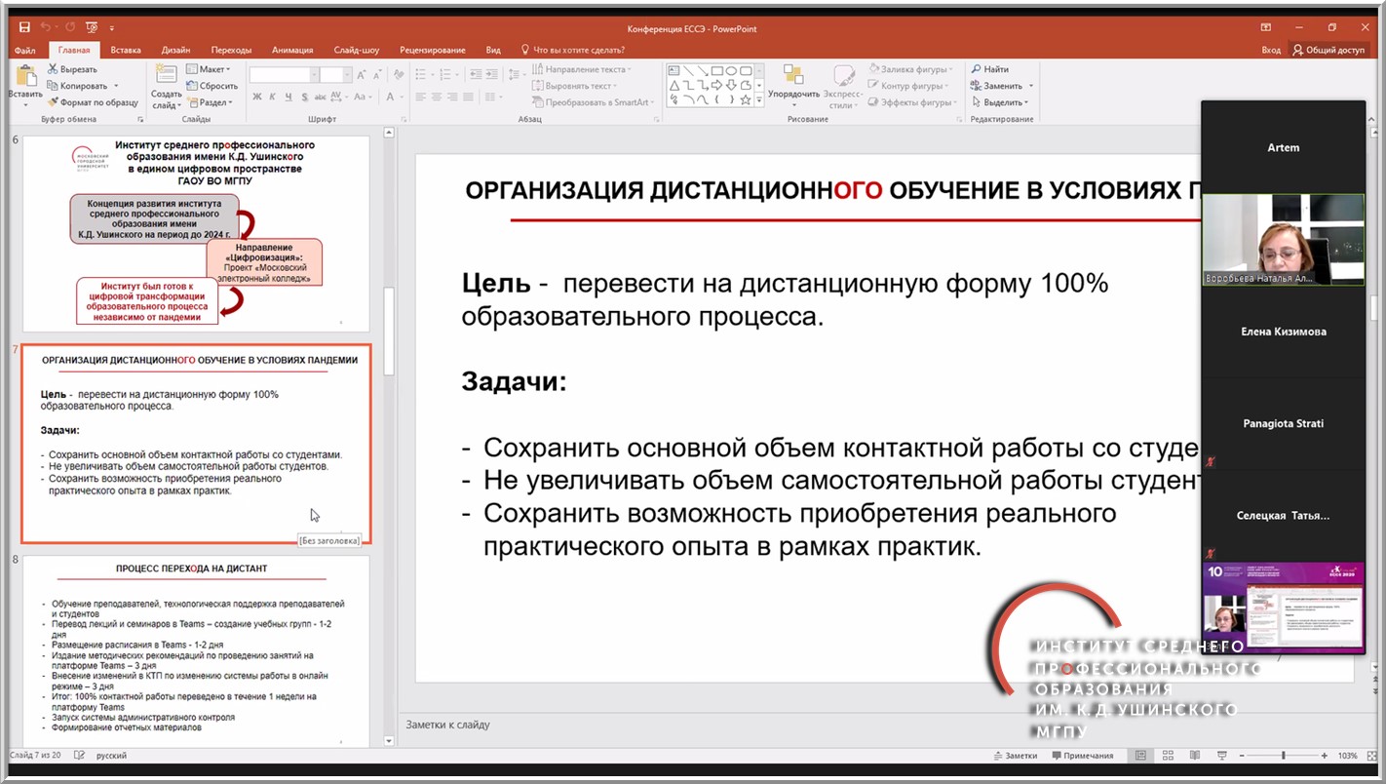The width and height of the screenshot is (1386, 784).
Task: Expand the Section (Раздел) dropdown
Action: click(213, 102)
